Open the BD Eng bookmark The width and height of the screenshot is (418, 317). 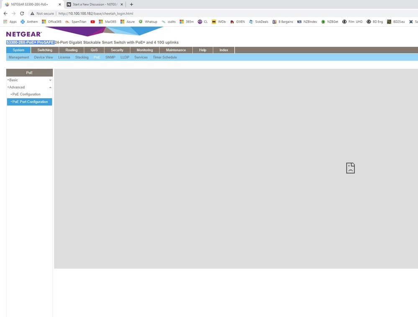click(x=374, y=22)
